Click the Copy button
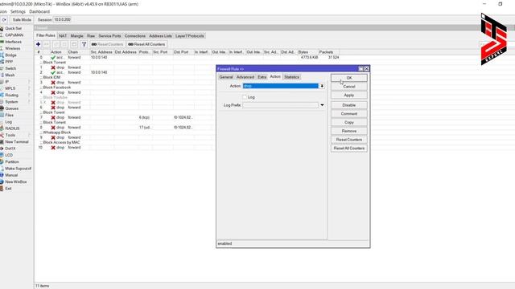 [x=348, y=122]
